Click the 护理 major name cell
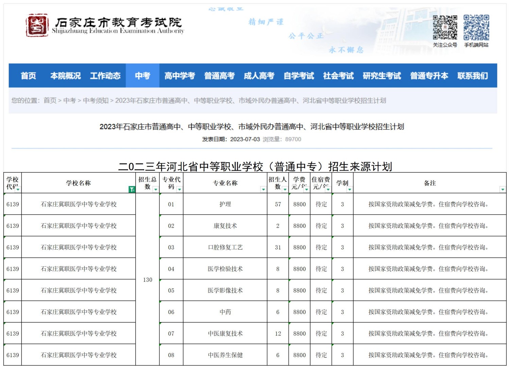This screenshot has width=510, height=369. click(225, 204)
